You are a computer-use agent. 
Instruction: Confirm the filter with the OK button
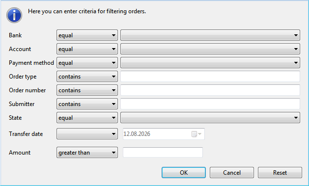click(x=184, y=173)
